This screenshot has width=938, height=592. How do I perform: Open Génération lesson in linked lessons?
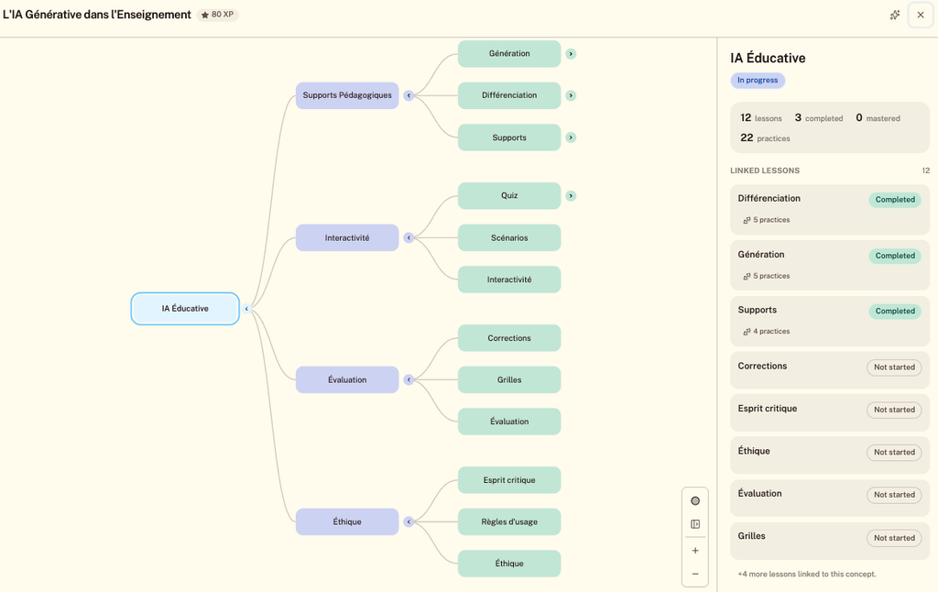[x=830, y=265]
